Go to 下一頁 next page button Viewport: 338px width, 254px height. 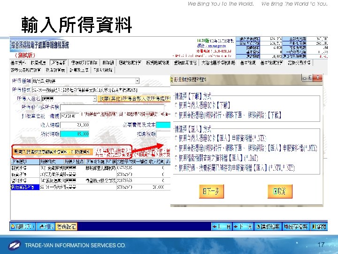click(243, 227)
